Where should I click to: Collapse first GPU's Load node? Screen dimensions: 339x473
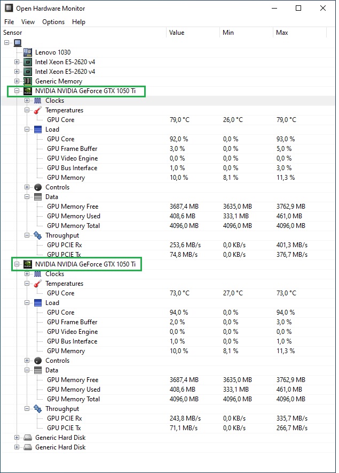point(27,129)
